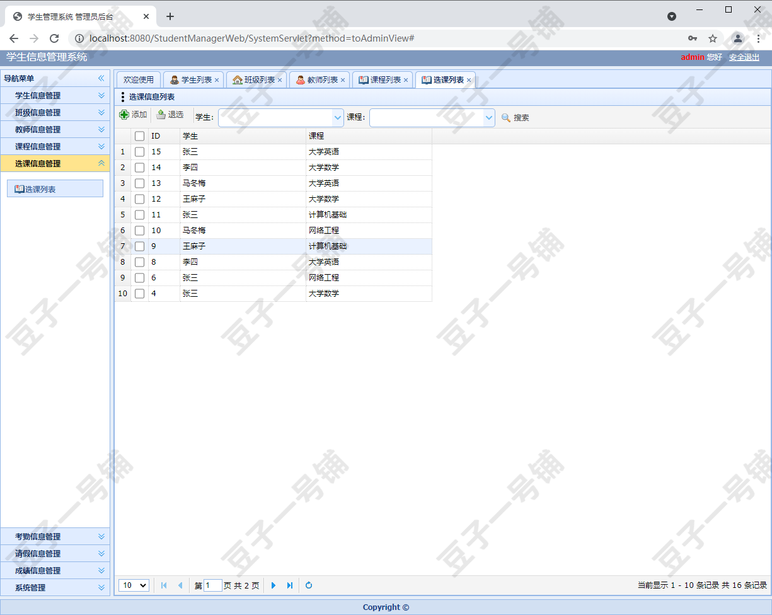Expand 班级信息管理 accordion section

[55, 112]
